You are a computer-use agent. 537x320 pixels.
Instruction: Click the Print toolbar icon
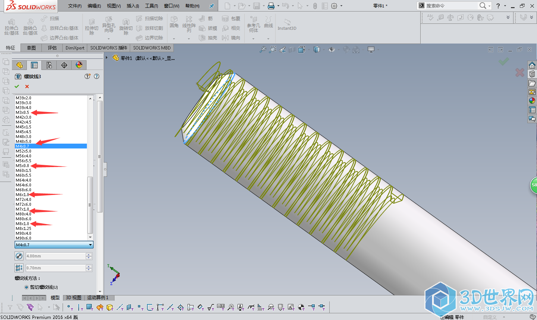tap(271, 6)
